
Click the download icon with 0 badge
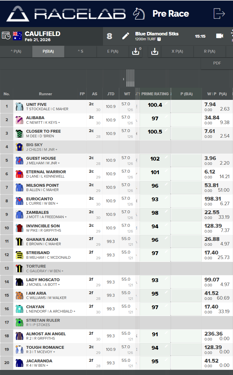pyautogui.click(x=136, y=52)
